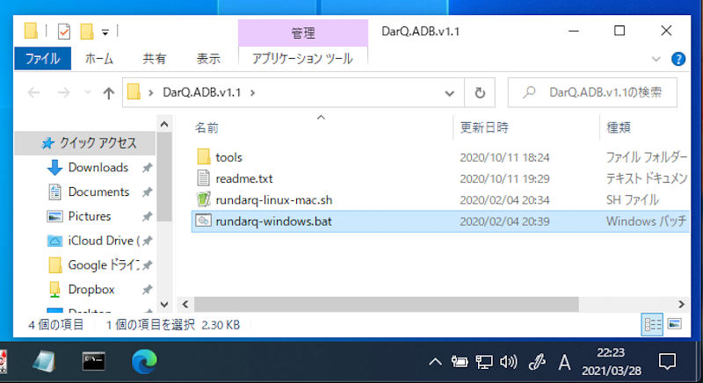Open Command Prompt from the taskbar
Image resolution: width=703 pixels, height=383 pixels.
94,361
